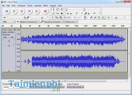
Task: Click the Pause transport button
Action: click(7, 11)
